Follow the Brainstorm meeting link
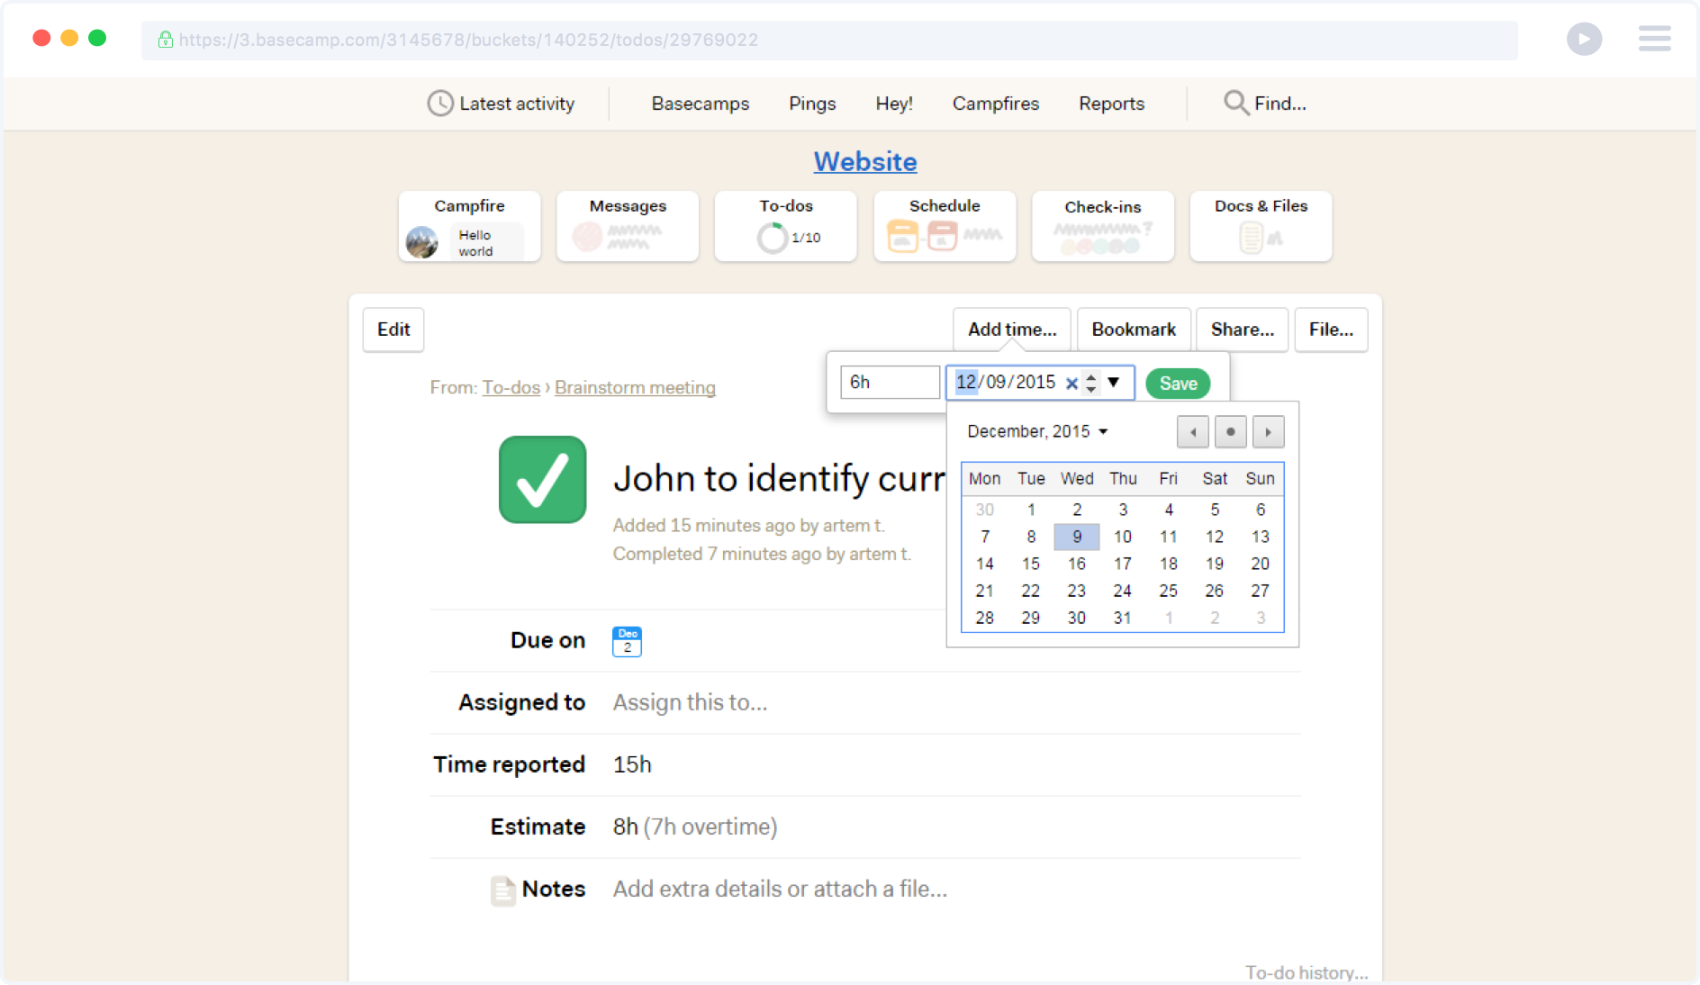 point(635,387)
